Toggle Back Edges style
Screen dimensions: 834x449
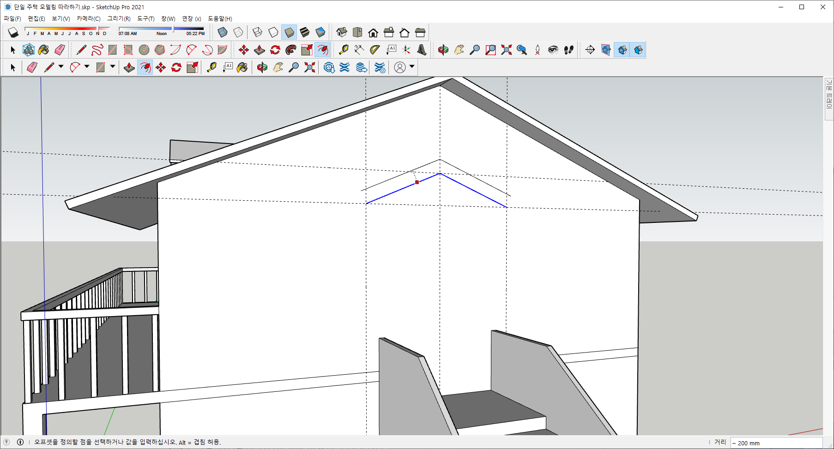(x=238, y=32)
